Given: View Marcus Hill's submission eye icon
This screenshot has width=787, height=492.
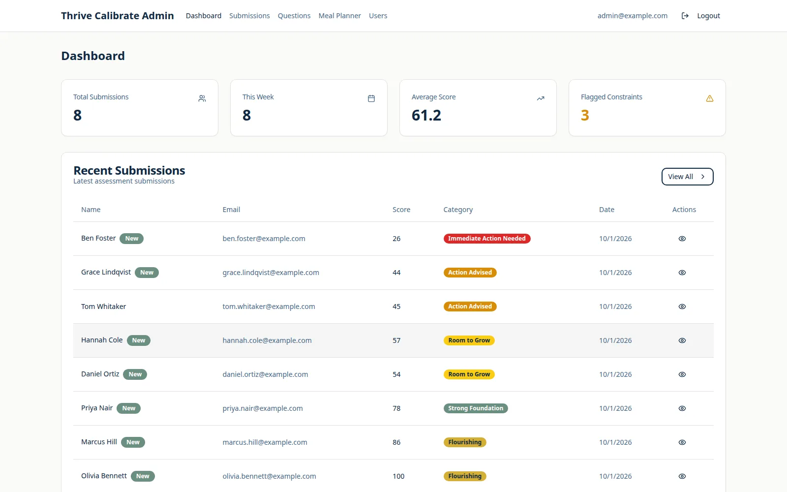Looking at the screenshot, I should pyautogui.click(x=682, y=442).
